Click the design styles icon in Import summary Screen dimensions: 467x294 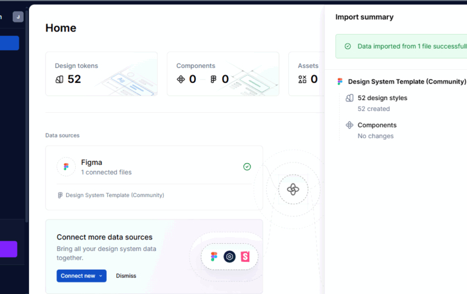pos(349,98)
